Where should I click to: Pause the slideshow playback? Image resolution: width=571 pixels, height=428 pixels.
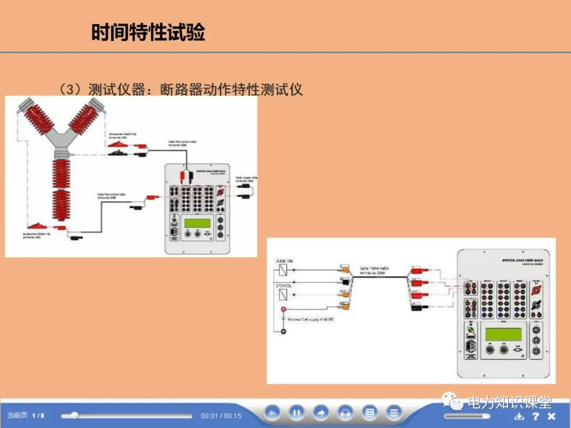297,414
